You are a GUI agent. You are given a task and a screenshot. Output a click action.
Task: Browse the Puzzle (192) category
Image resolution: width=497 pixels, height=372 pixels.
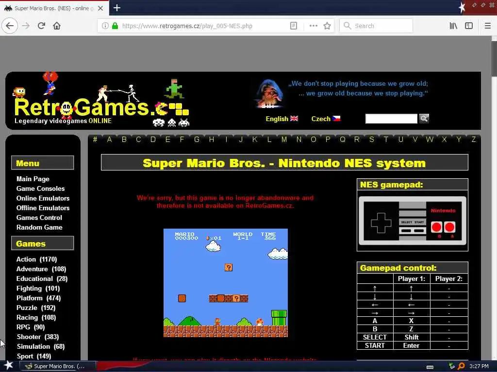pos(36,308)
